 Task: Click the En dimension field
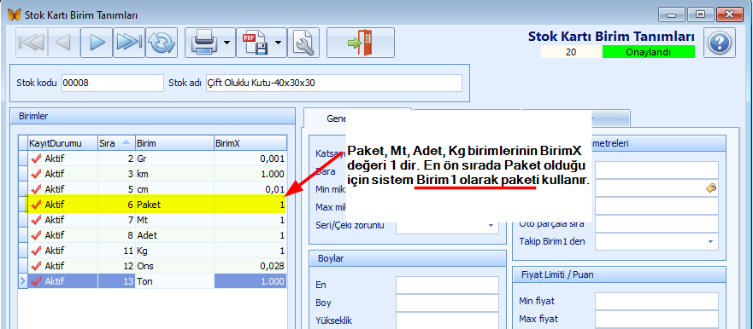[448, 285]
